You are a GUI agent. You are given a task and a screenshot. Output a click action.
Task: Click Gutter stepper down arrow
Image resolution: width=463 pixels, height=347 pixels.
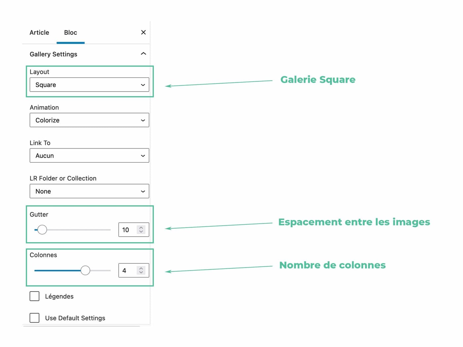point(141,232)
